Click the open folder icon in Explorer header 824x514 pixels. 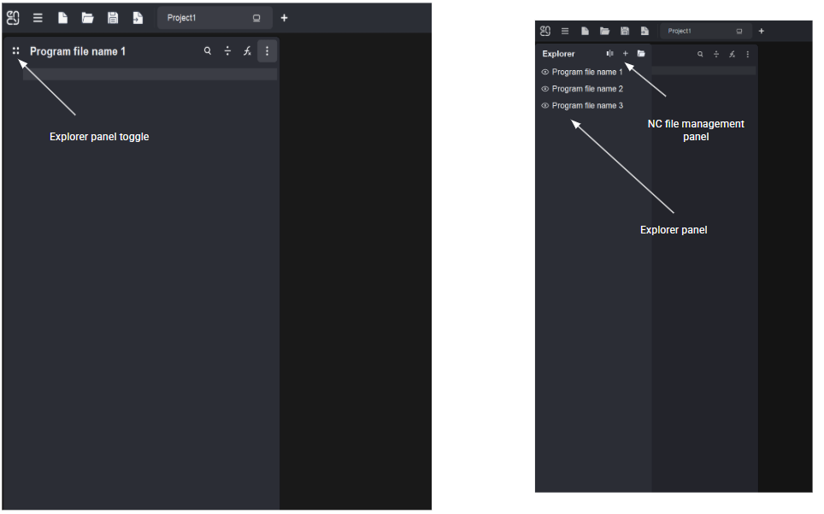point(641,54)
